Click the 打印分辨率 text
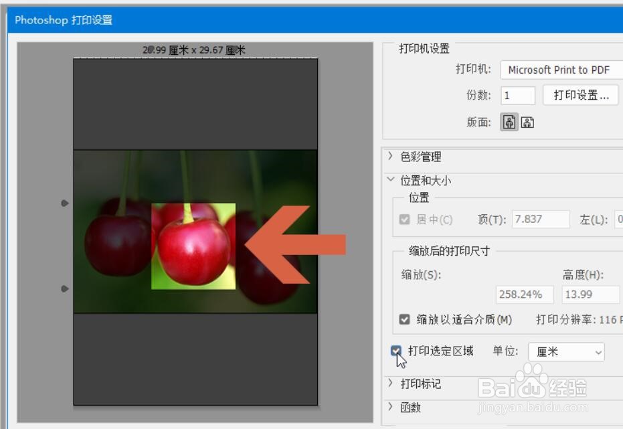The image size is (623, 429). coord(580,319)
